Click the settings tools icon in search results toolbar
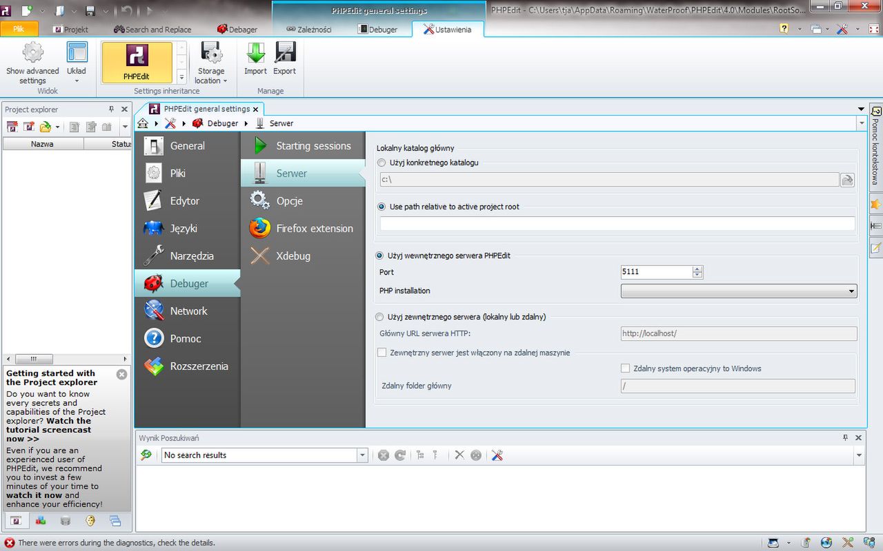 (497, 455)
